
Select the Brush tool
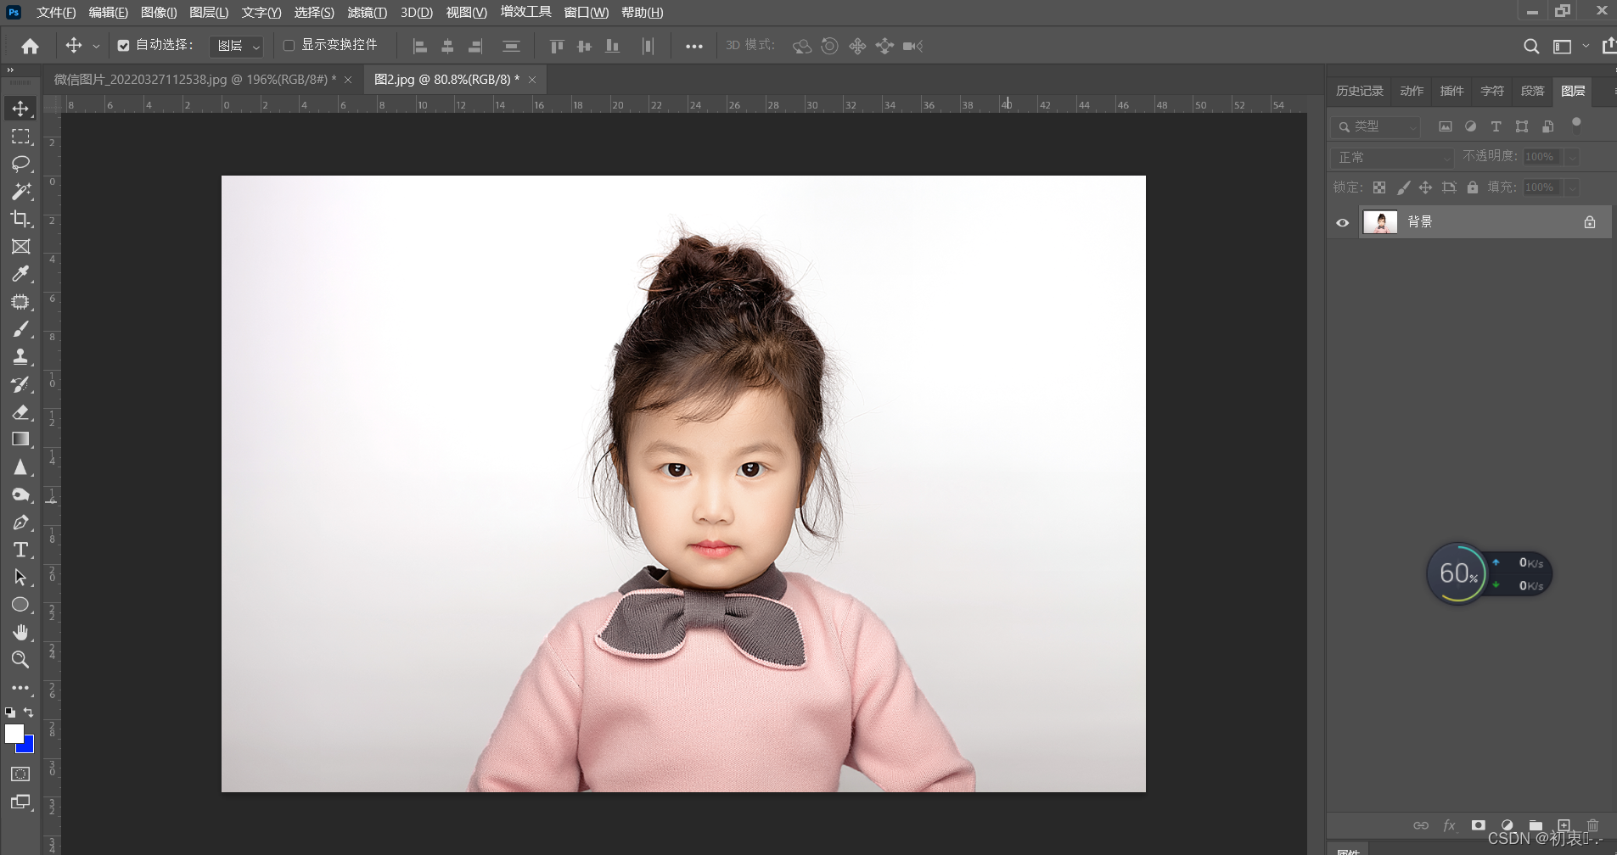[x=20, y=329]
